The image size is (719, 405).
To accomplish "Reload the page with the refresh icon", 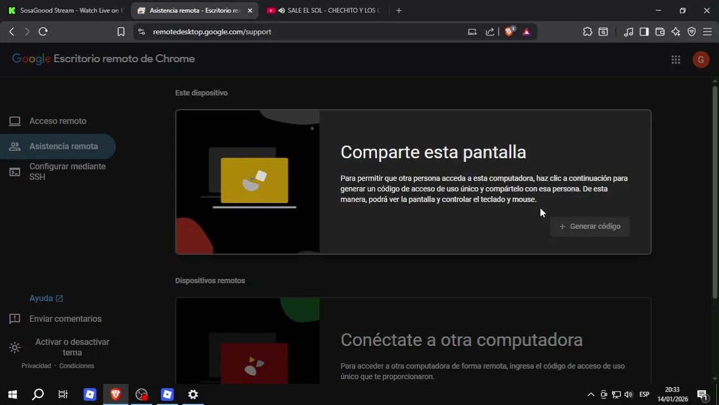I will click(x=43, y=32).
